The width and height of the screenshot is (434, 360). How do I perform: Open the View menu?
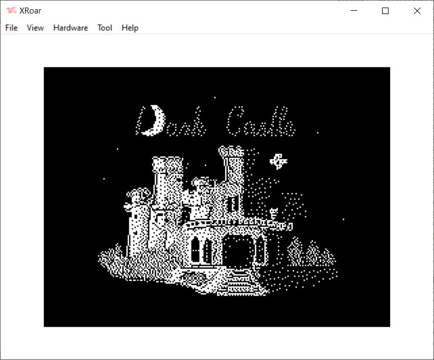click(x=35, y=28)
